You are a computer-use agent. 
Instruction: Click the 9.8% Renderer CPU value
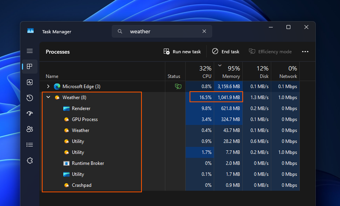coord(206,108)
